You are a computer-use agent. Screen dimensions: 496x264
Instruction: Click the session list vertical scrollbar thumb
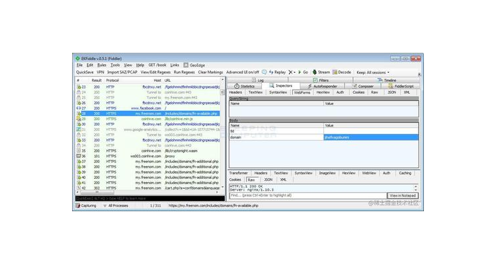pyautogui.click(x=222, y=92)
